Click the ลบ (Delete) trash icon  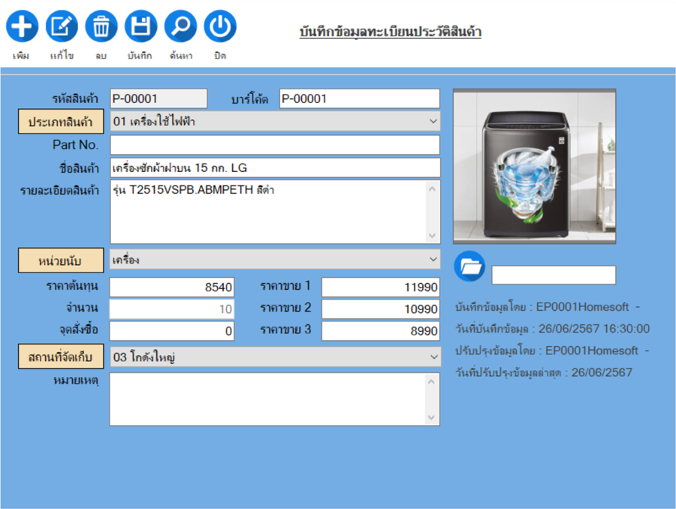[x=101, y=26]
